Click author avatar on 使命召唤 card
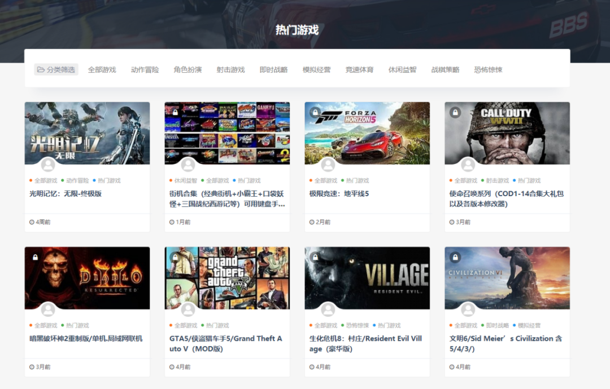The height and width of the screenshot is (389, 610). pos(468,165)
